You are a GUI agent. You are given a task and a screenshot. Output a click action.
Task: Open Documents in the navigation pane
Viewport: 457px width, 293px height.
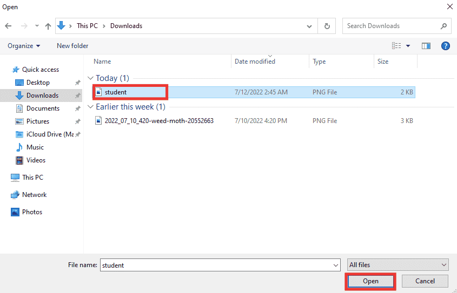43,108
